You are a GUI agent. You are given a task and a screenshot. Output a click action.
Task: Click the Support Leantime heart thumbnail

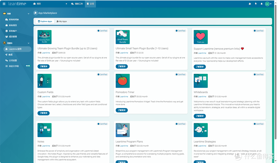point(201,37)
